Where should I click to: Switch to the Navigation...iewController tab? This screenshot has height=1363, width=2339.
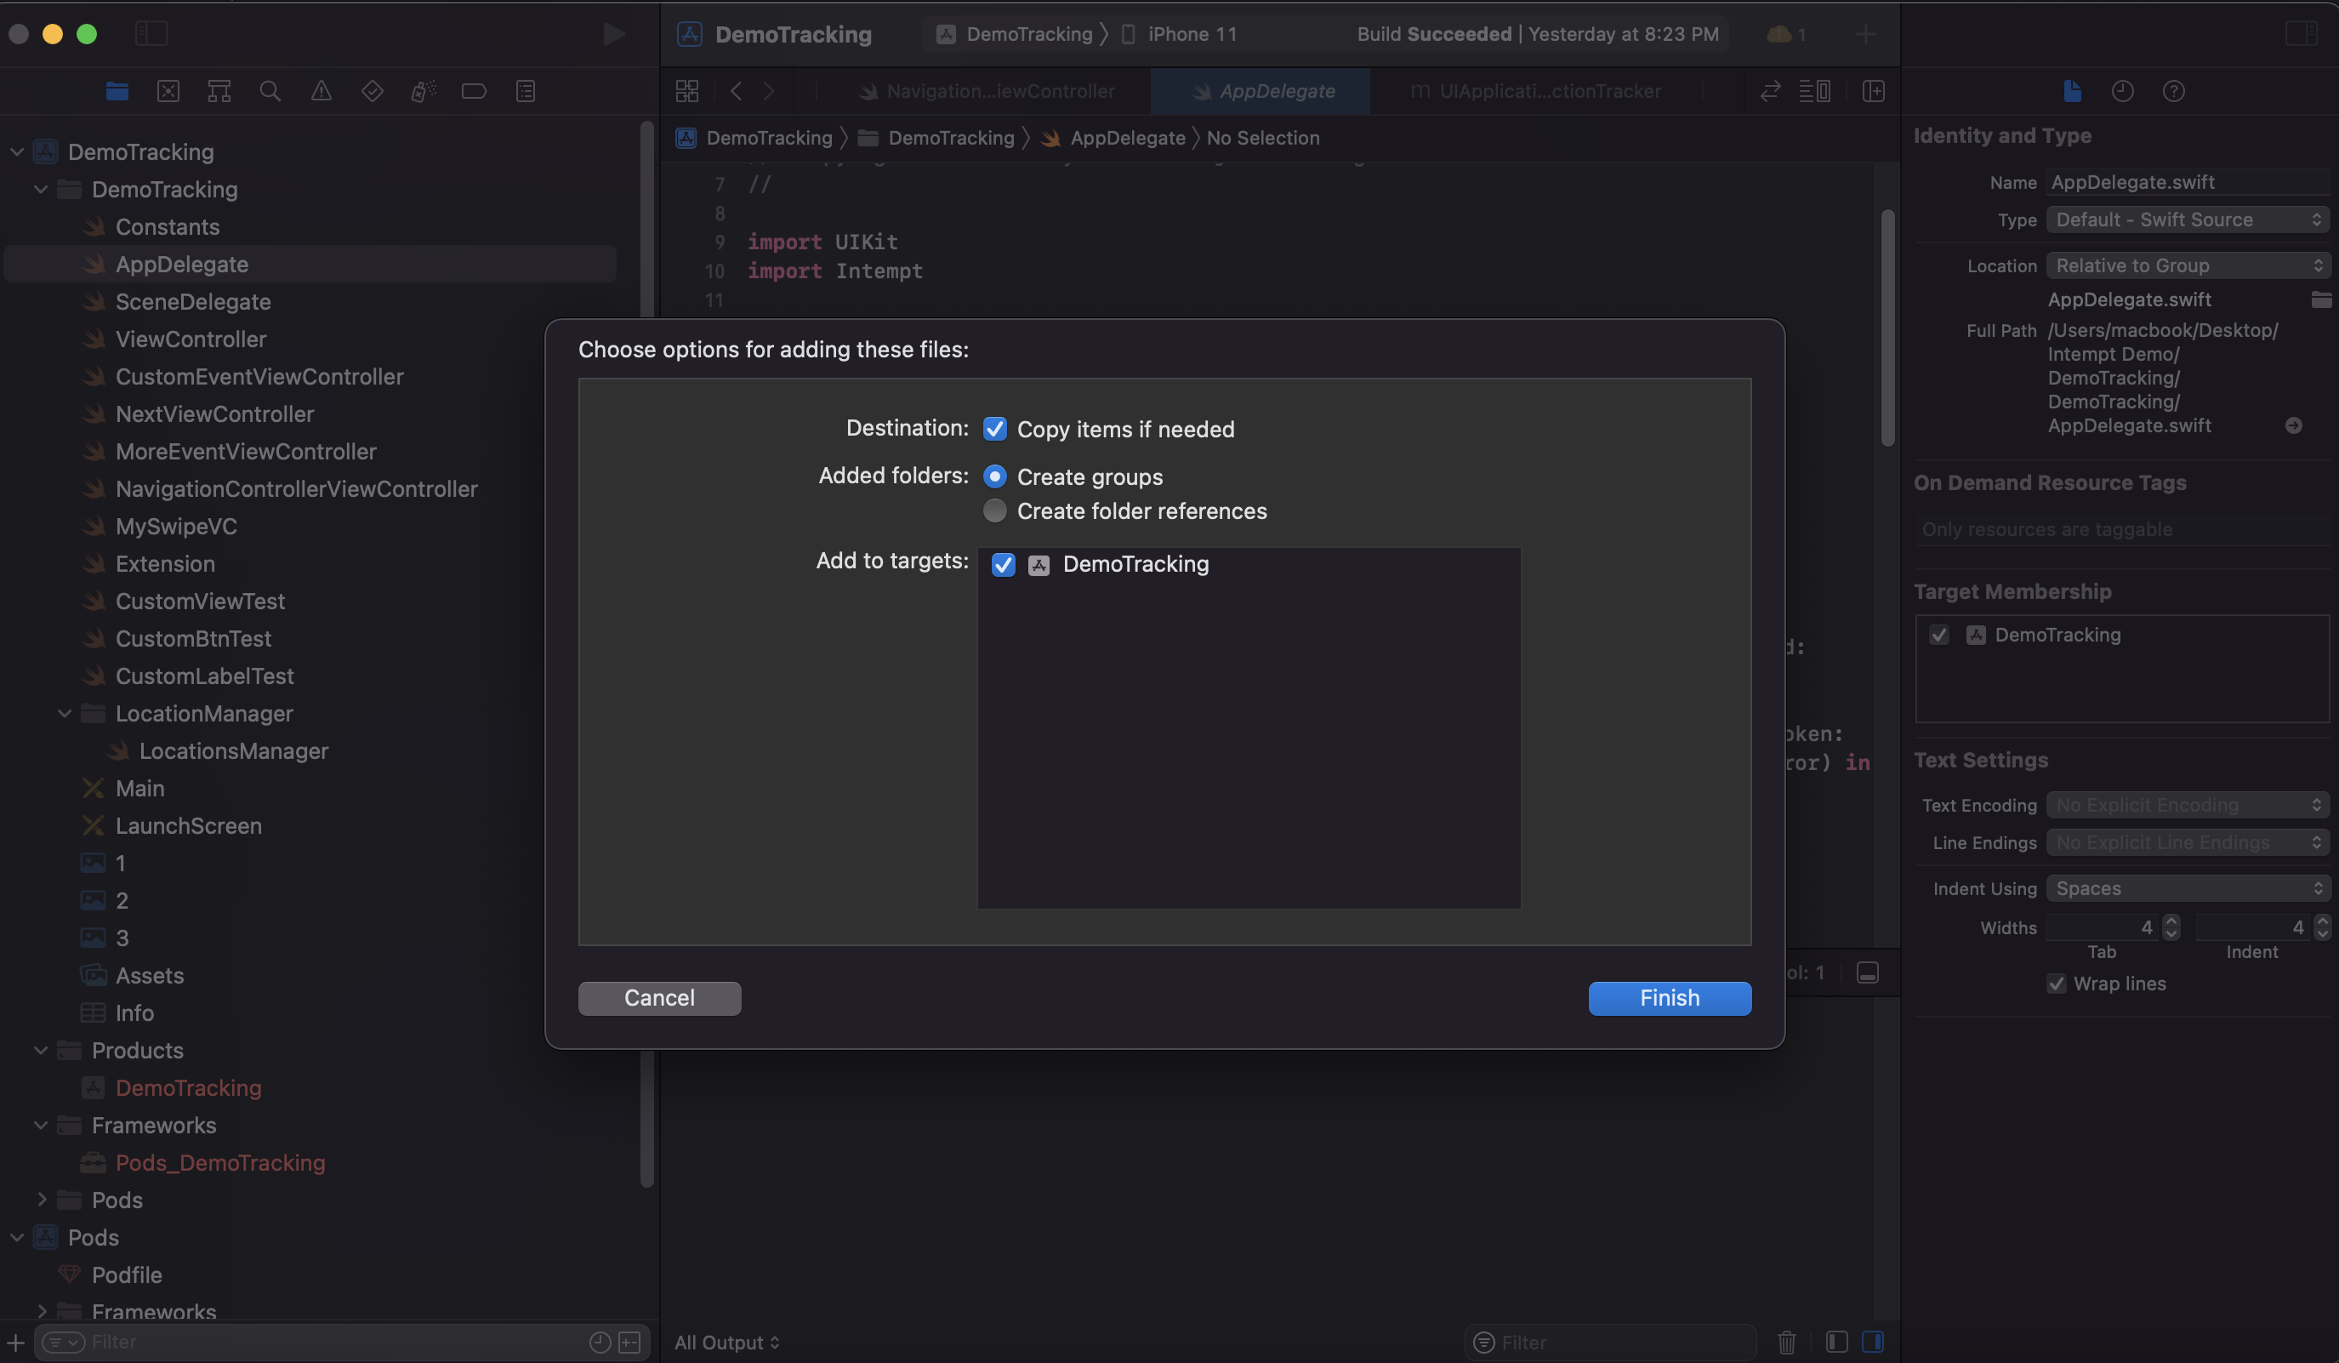click(987, 91)
